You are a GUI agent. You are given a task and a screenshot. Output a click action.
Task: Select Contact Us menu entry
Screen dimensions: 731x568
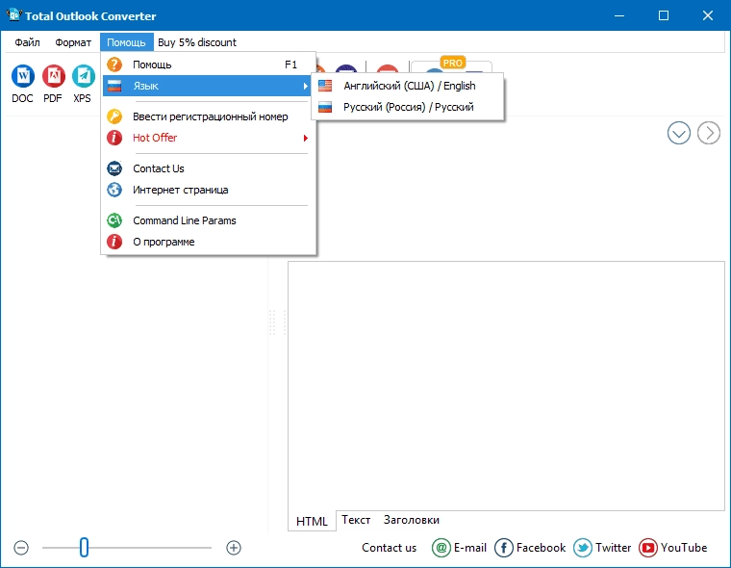(207, 168)
